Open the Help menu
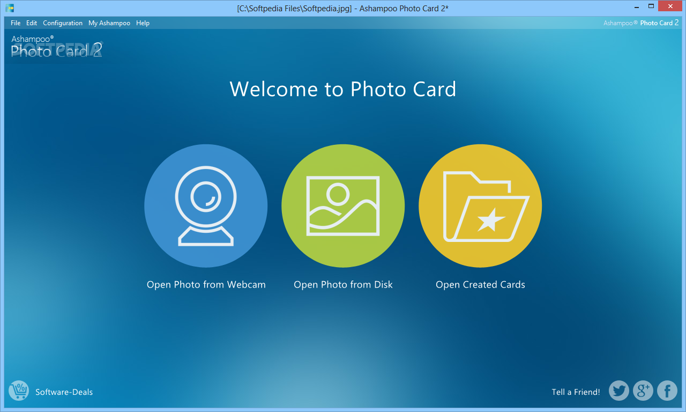 [143, 23]
